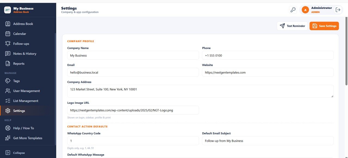This screenshot has height=158, width=348.
Task: Click the logout arrow icon
Action: (x=338, y=10)
